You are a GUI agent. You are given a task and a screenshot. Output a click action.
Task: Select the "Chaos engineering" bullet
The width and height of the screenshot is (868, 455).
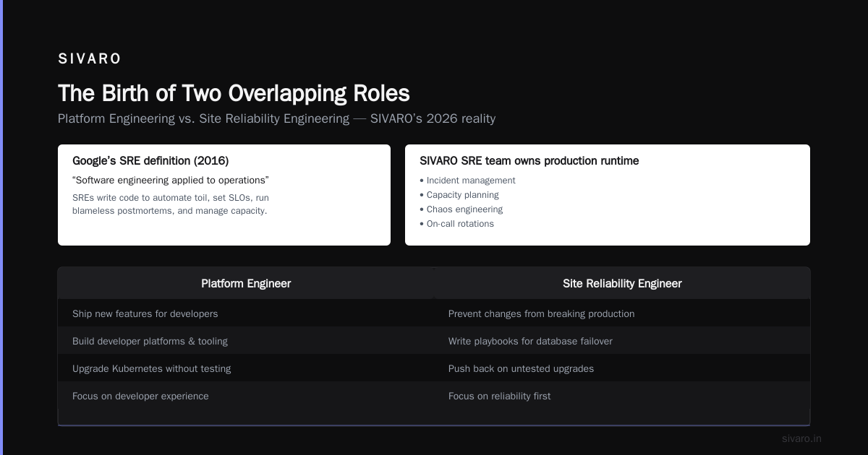pyautogui.click(x=461, y=209)
